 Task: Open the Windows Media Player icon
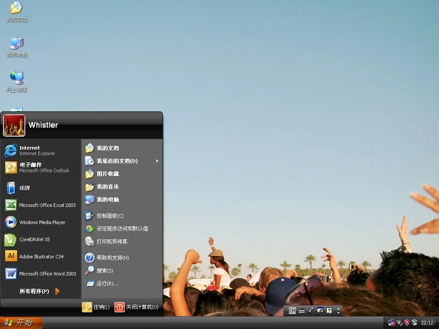[11, 222]
